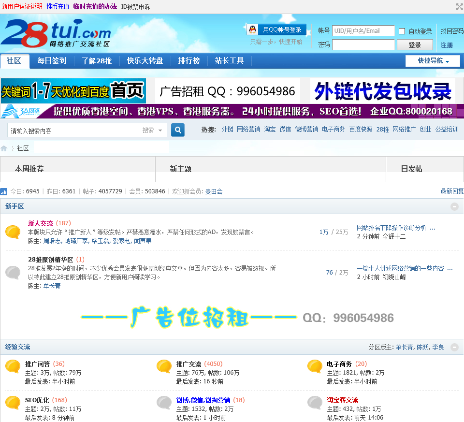Enable the 自动登录 checkbox
Viewport: 464px width, 422px height.
[402, 31]
